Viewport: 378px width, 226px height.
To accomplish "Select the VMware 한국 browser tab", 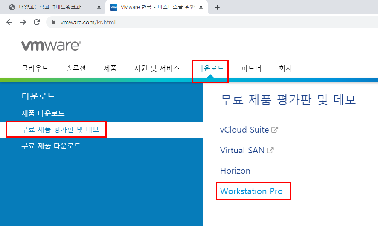I will (157, 7).
